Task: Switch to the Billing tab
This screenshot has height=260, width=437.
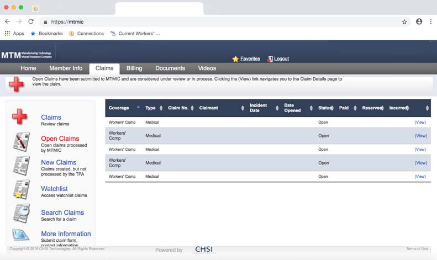Action: 134,68
